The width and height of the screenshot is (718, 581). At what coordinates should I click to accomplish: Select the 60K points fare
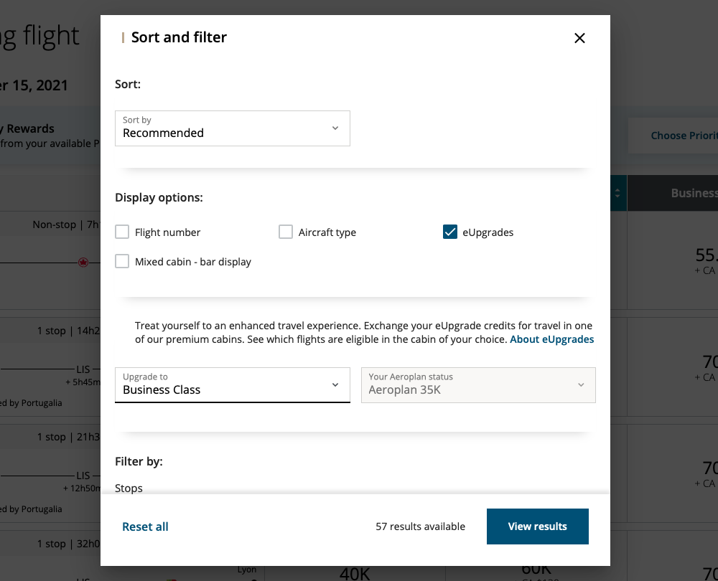[536, 572]
